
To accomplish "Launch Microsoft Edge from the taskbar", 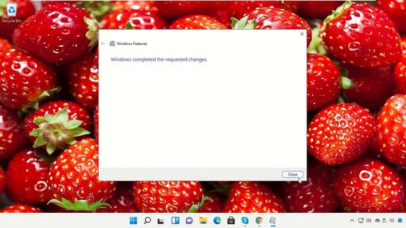I will click(217, 220).
